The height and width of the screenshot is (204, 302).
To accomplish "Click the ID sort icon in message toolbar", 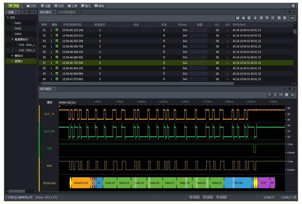I will click(x=238, y=18).
